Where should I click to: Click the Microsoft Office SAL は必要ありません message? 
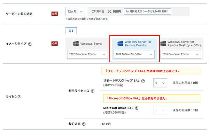click(x=152, y=99)
